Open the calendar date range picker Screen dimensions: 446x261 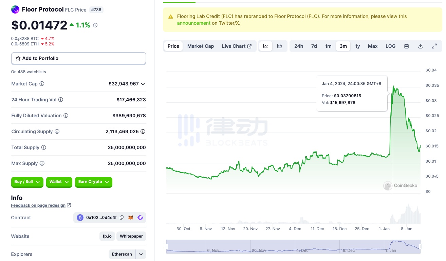click(x=406, y=46)
